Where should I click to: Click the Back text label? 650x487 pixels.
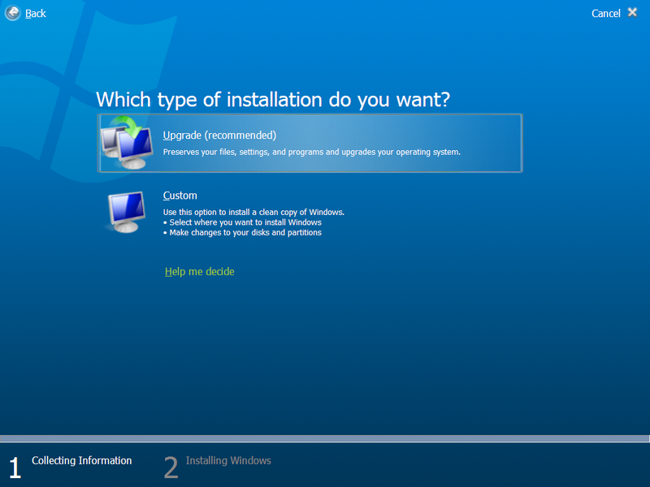[x=35, y=14]
